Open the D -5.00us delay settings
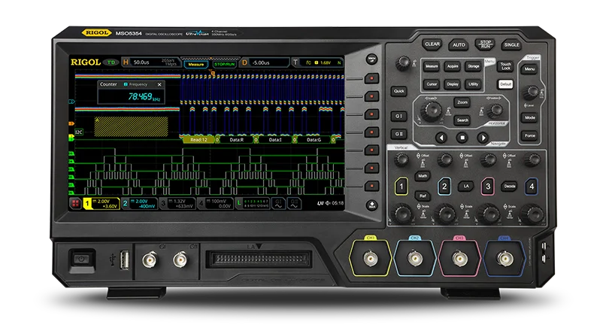Viewport: 609px width, 331px height. 265,62
